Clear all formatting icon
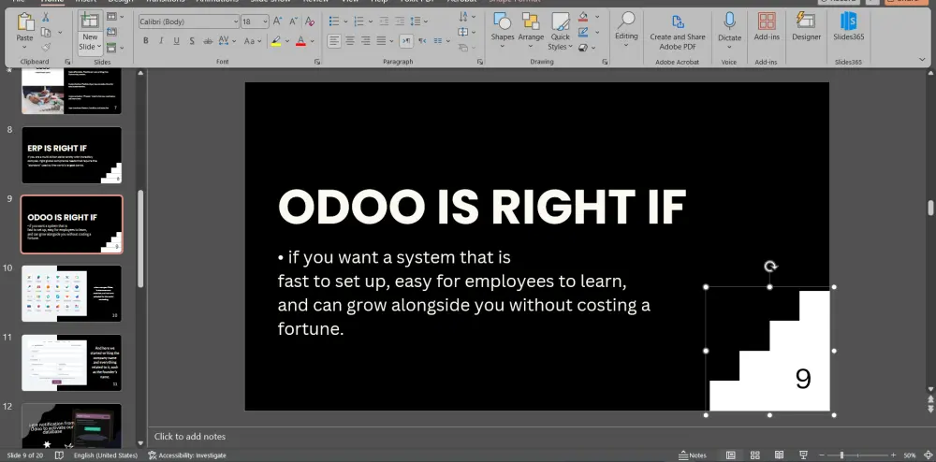The image size is (936, 462). tap(310, 22)
